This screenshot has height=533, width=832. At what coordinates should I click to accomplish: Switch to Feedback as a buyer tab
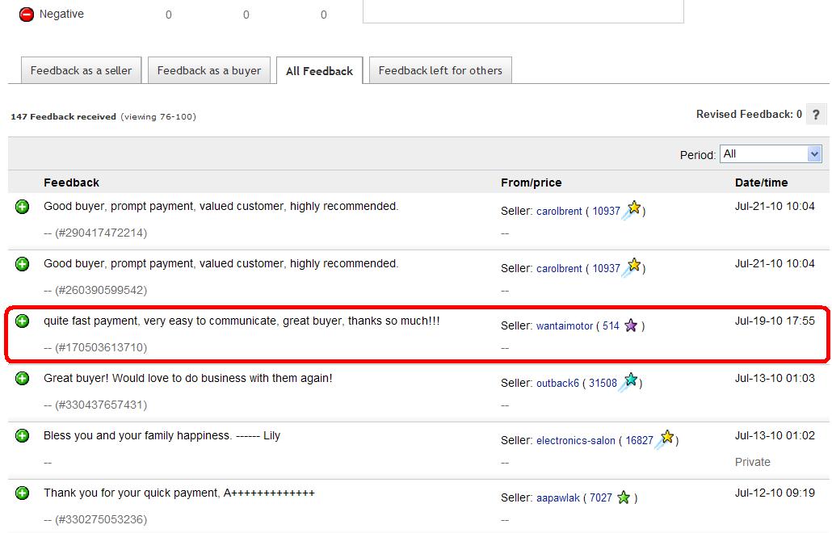(x=209, y=70)
